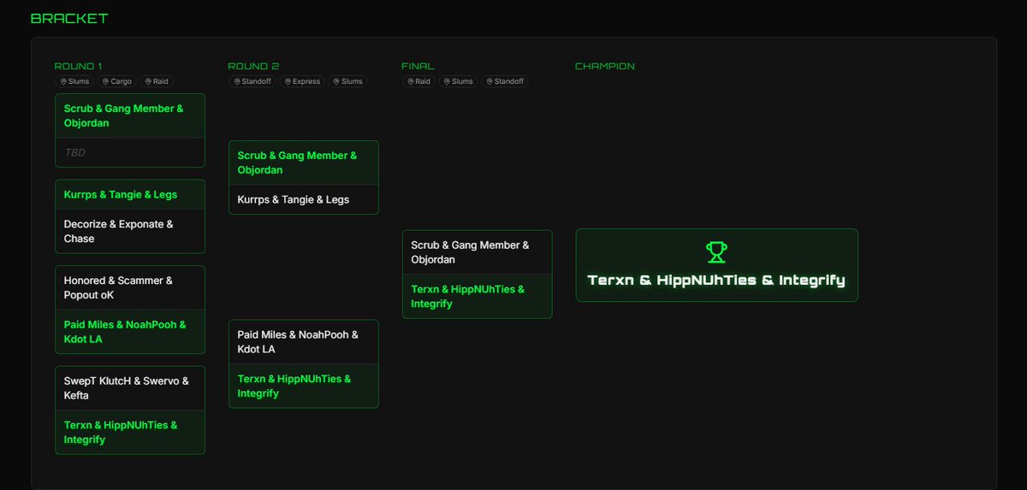1027x490 pixels.
Task: Select the Express map chip under Round 2
Action: (303, 81)
